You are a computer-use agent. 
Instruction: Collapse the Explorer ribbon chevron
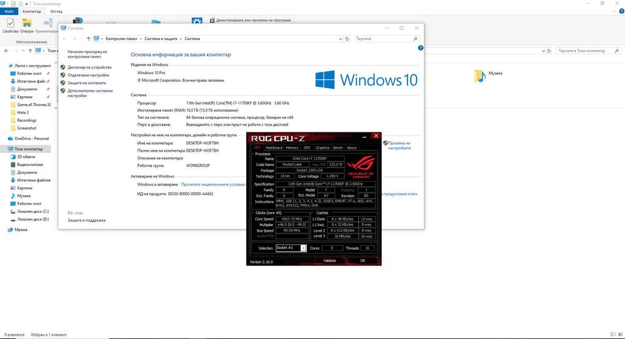(x=614, y=12)
